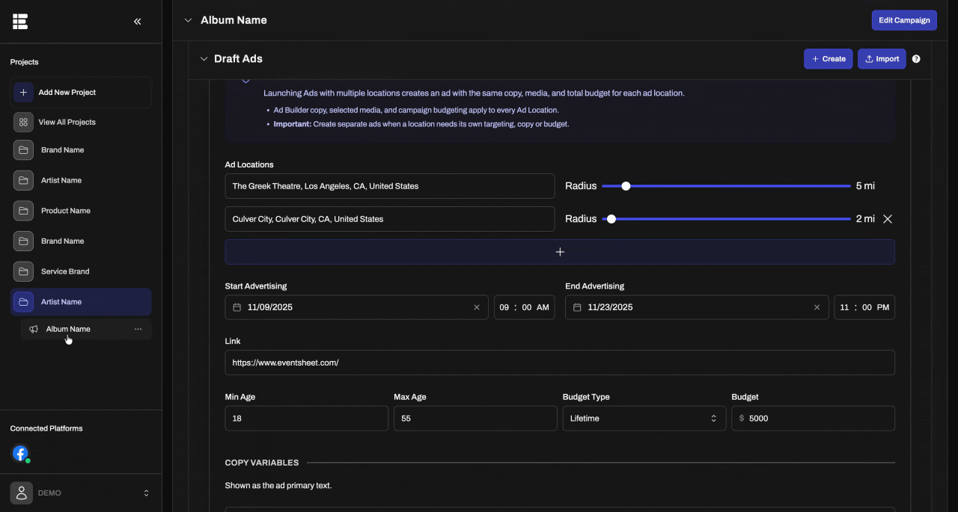Click the Facebook connected platform icon

(20, 453)
